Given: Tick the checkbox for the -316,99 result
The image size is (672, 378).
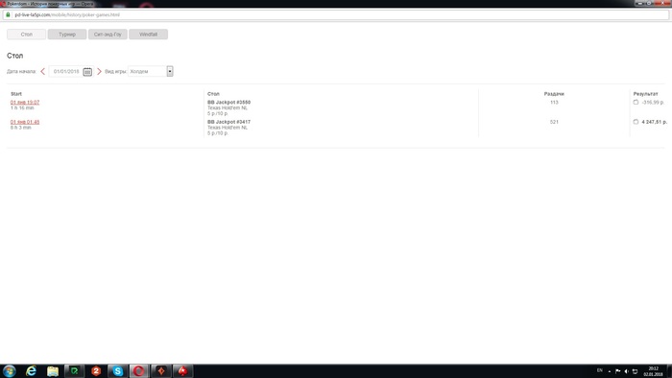Looking at the screenshot, I should pos(636,103).
